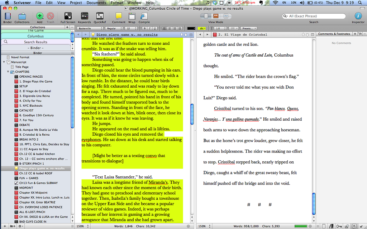Image resolution: width=367 pixels, height=229 pixels.
Task: Click the Collections toolbar icon
Action: click(22, 16)
